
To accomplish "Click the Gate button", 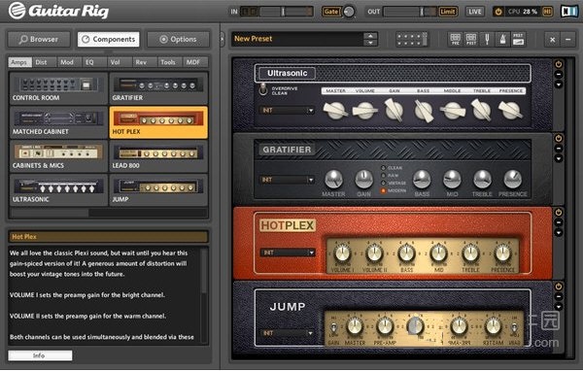I will (x=331, y=12).
